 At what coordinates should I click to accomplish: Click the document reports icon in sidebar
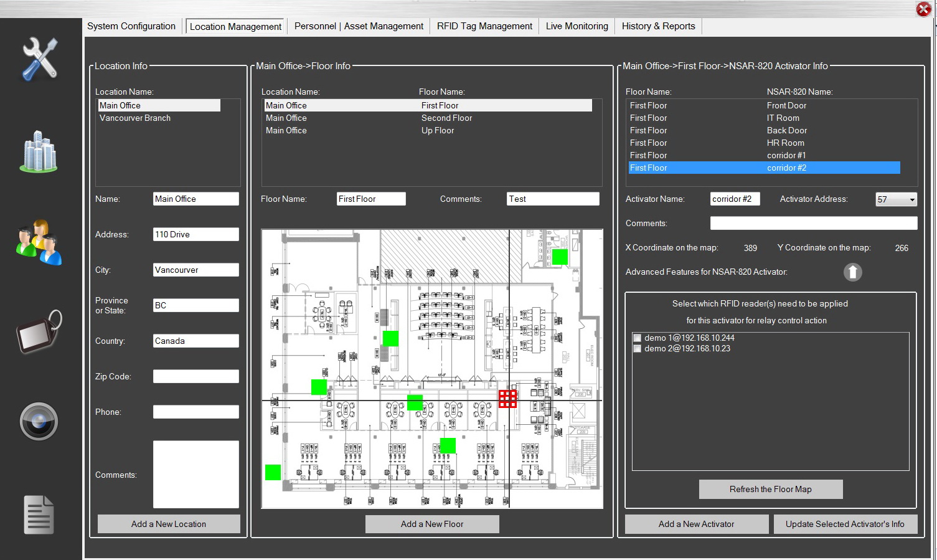click(39, 515)
